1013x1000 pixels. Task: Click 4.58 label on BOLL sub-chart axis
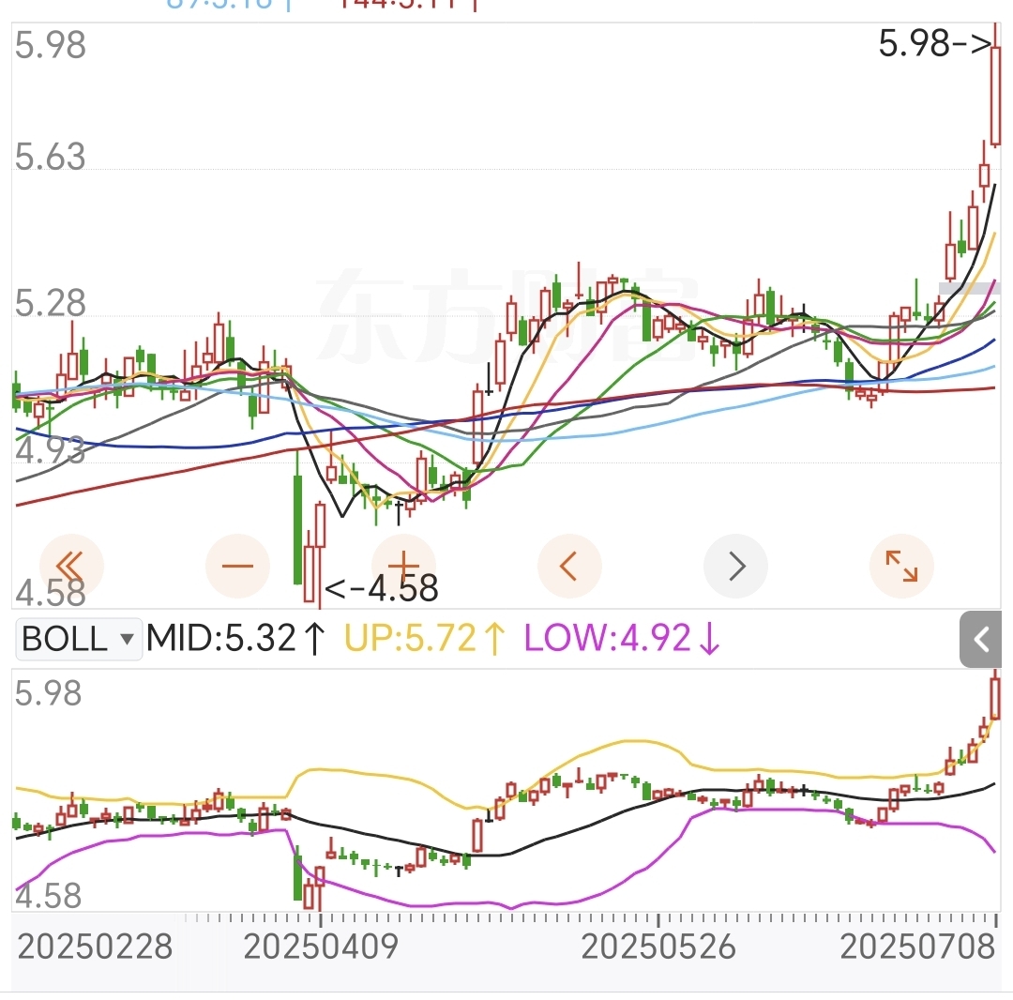[49, 896]
